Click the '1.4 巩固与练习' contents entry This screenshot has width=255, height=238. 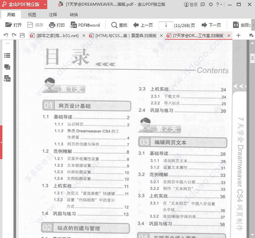point(85,214)
